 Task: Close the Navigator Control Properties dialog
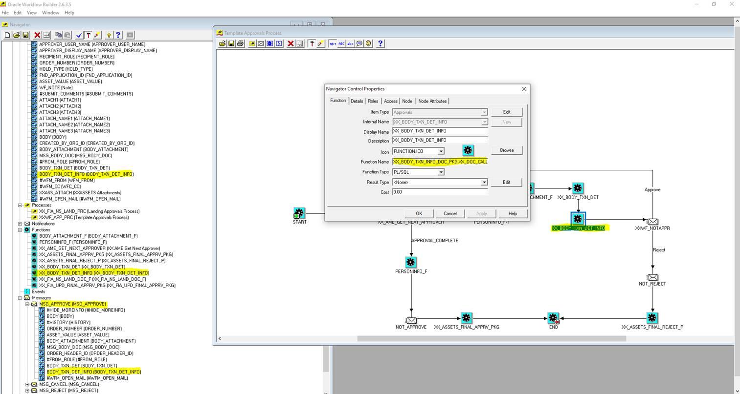coord(524,89)
